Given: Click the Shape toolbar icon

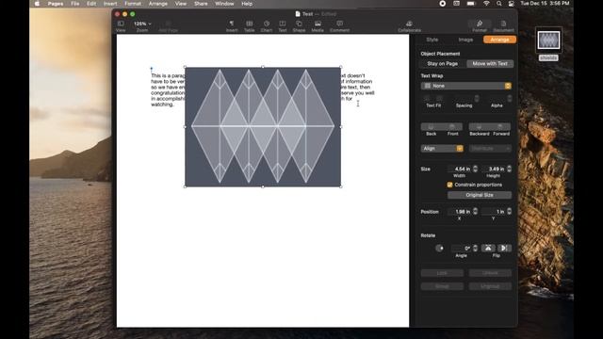Looking at the screenshot, I should (299, 24).
